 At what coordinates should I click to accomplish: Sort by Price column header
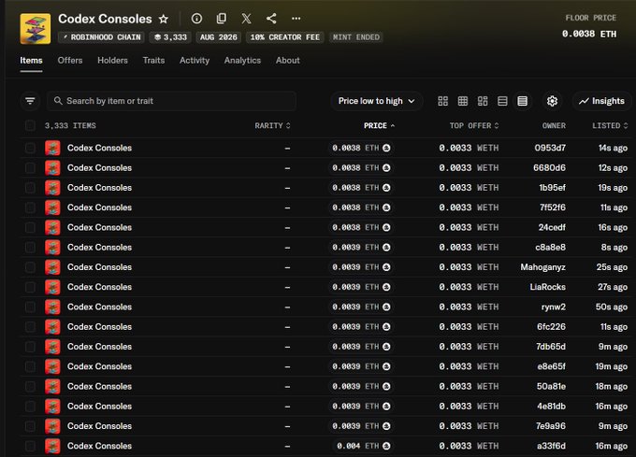click(x=379, y=125)
